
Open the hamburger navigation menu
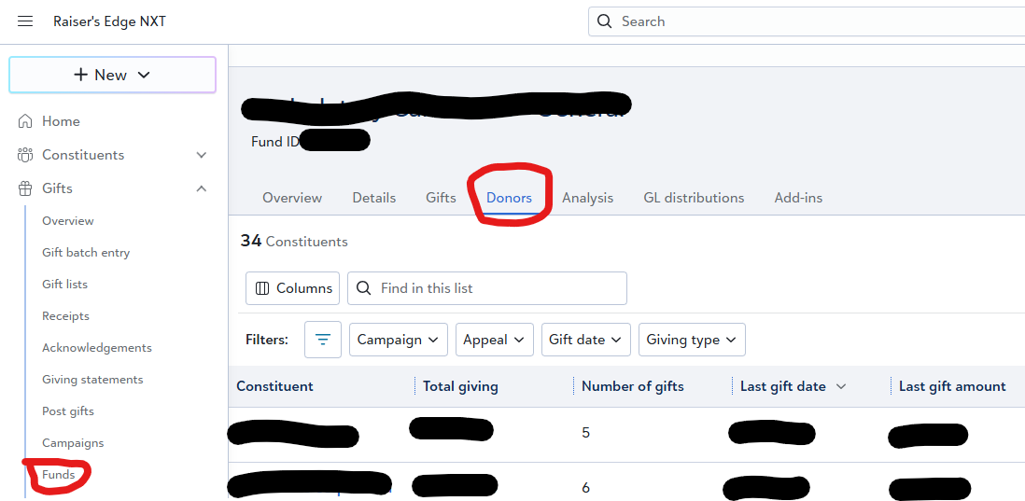(25, 21)
